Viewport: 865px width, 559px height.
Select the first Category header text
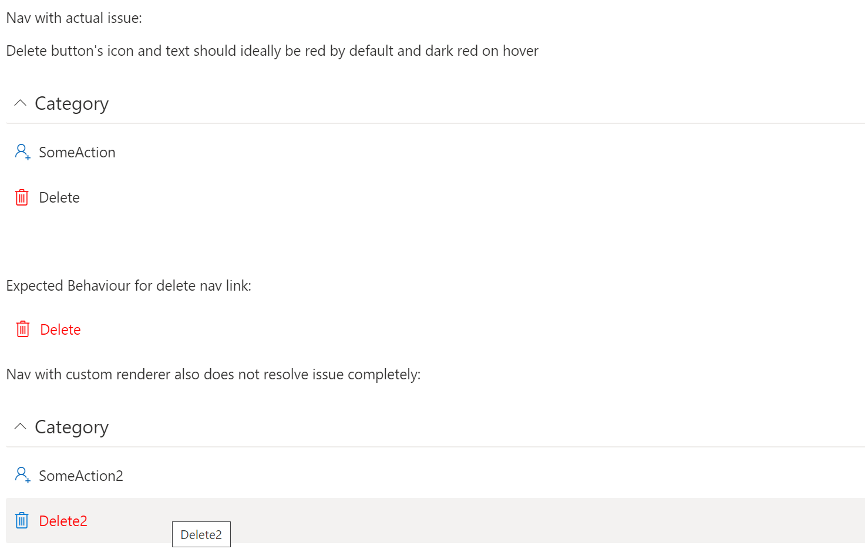tap(72, 103)
